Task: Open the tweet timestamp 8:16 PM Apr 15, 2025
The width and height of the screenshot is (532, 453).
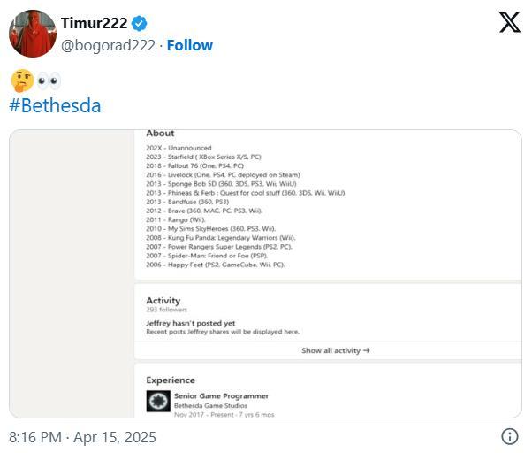Action: (x=82, y=437)
